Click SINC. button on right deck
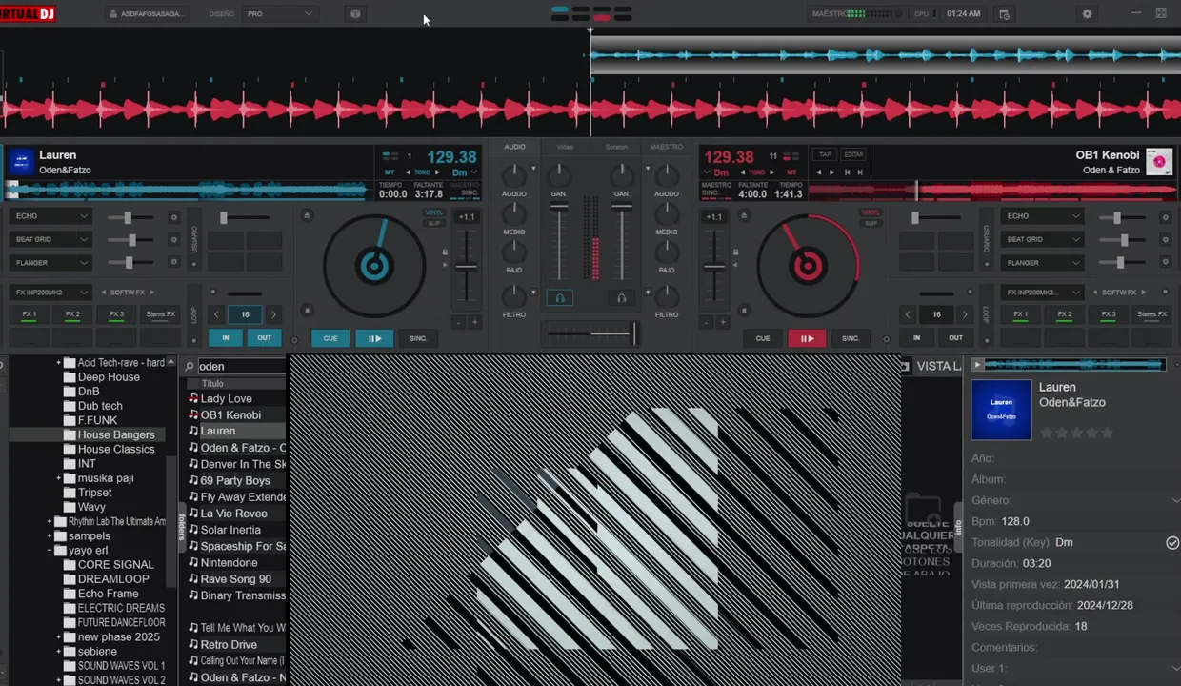 [851, 338]
